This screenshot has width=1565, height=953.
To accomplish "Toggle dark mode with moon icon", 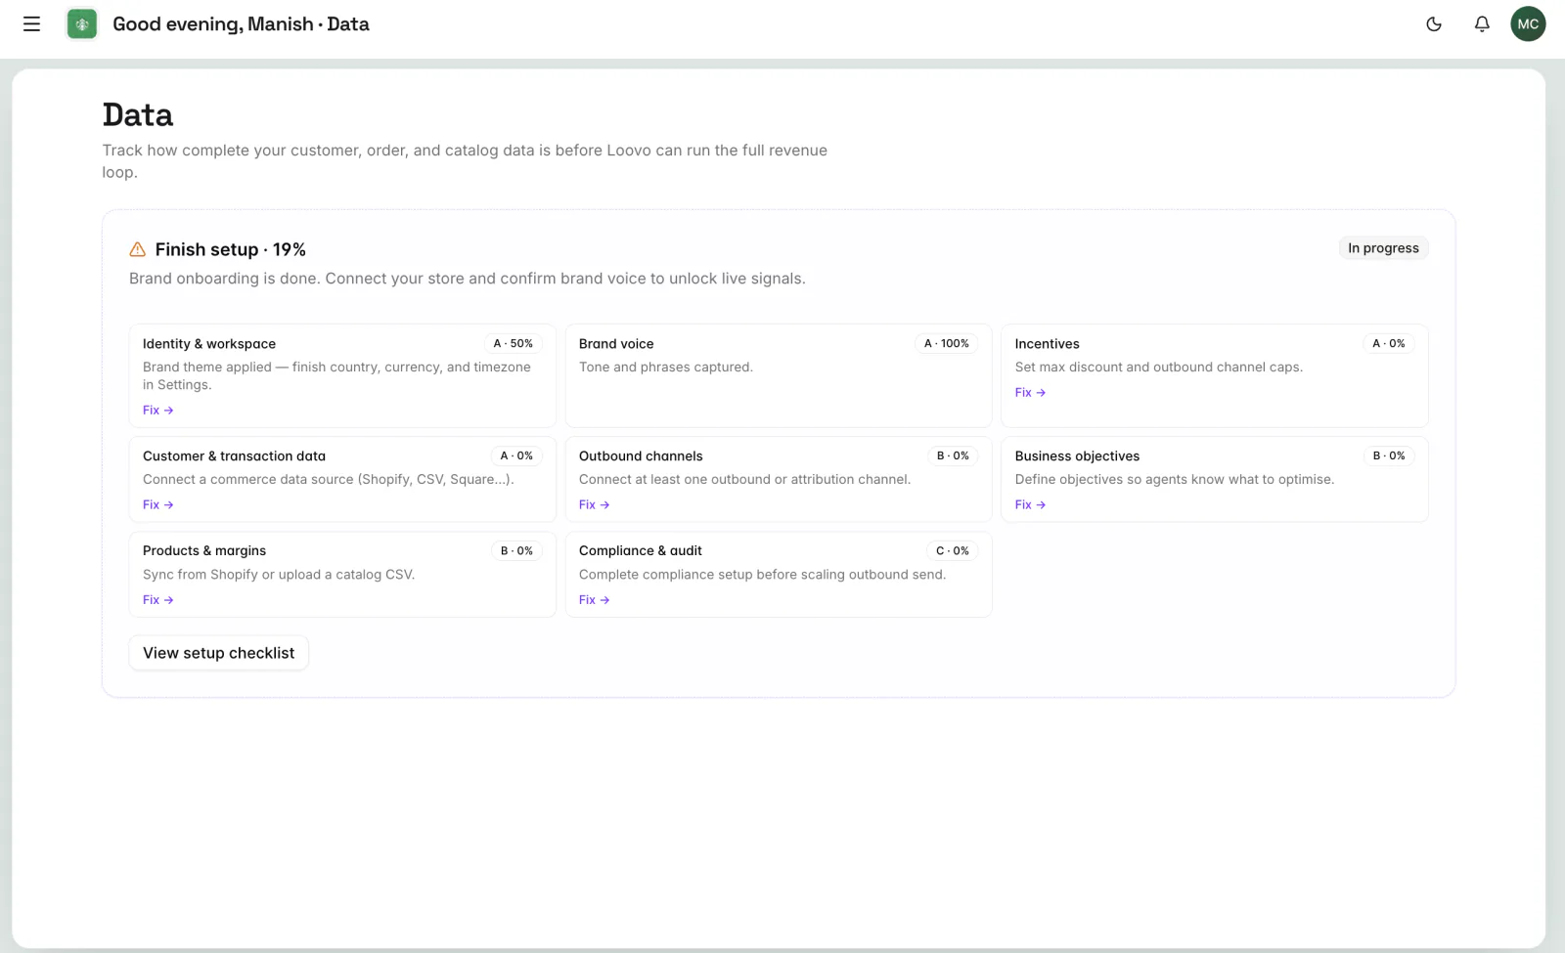I will tap(1434, 24).
